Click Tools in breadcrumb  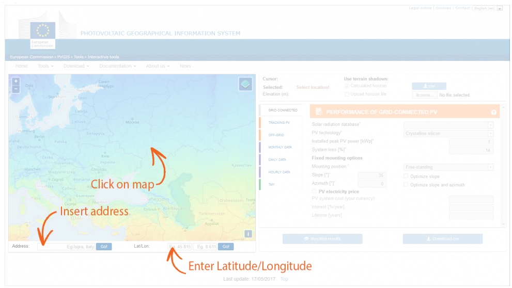(79, 57)
